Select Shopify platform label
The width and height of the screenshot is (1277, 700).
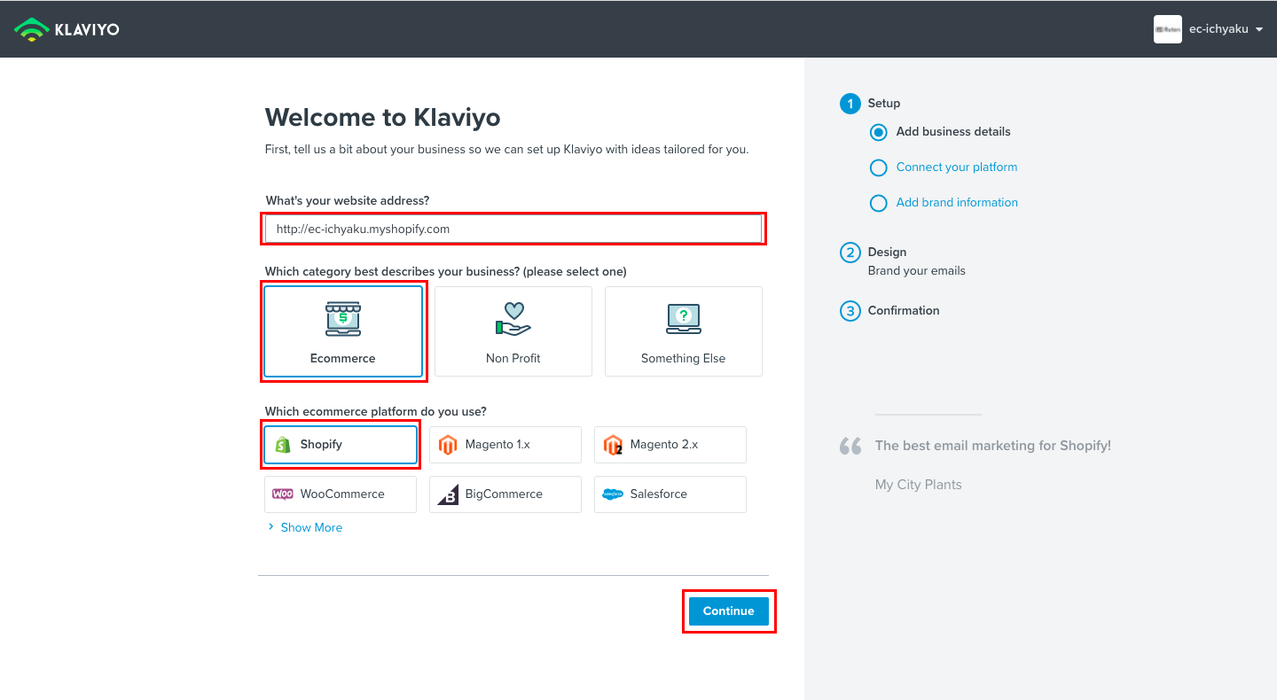click(321, 445)
